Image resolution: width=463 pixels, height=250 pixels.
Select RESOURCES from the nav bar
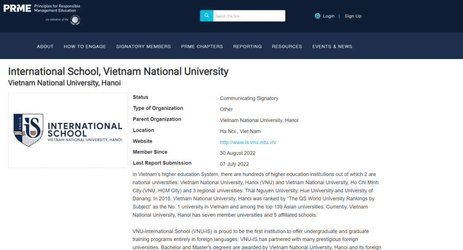pos(287,46)
